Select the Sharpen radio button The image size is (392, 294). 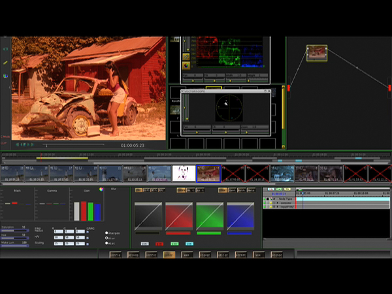tap(106, 232)
